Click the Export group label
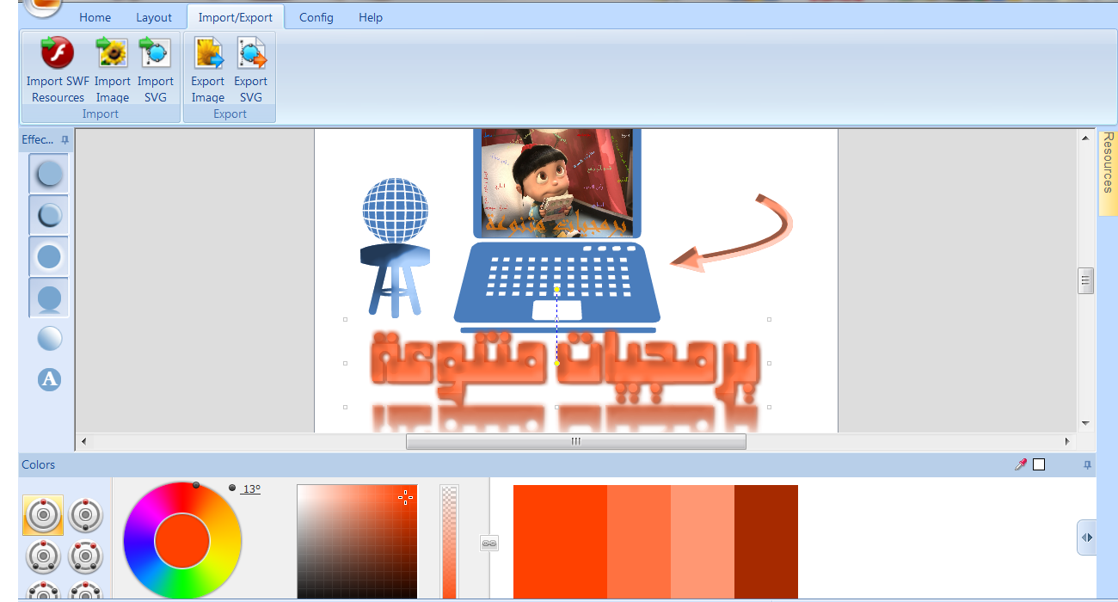 [x=230, y=114]
